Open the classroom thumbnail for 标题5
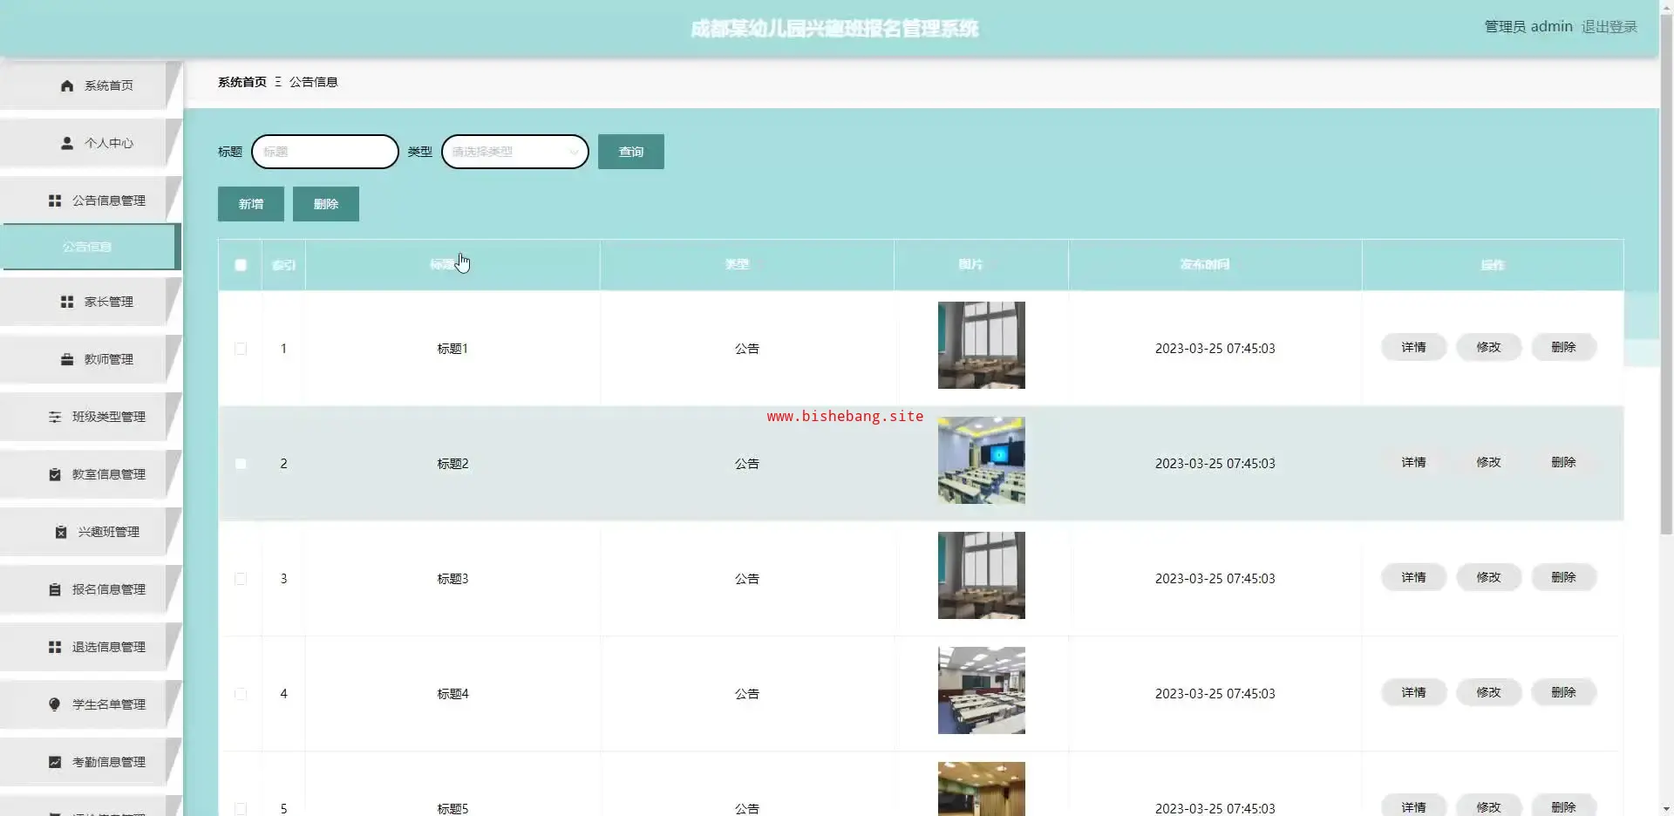This screenshot has height=816, width=1674. coord(982,789)
